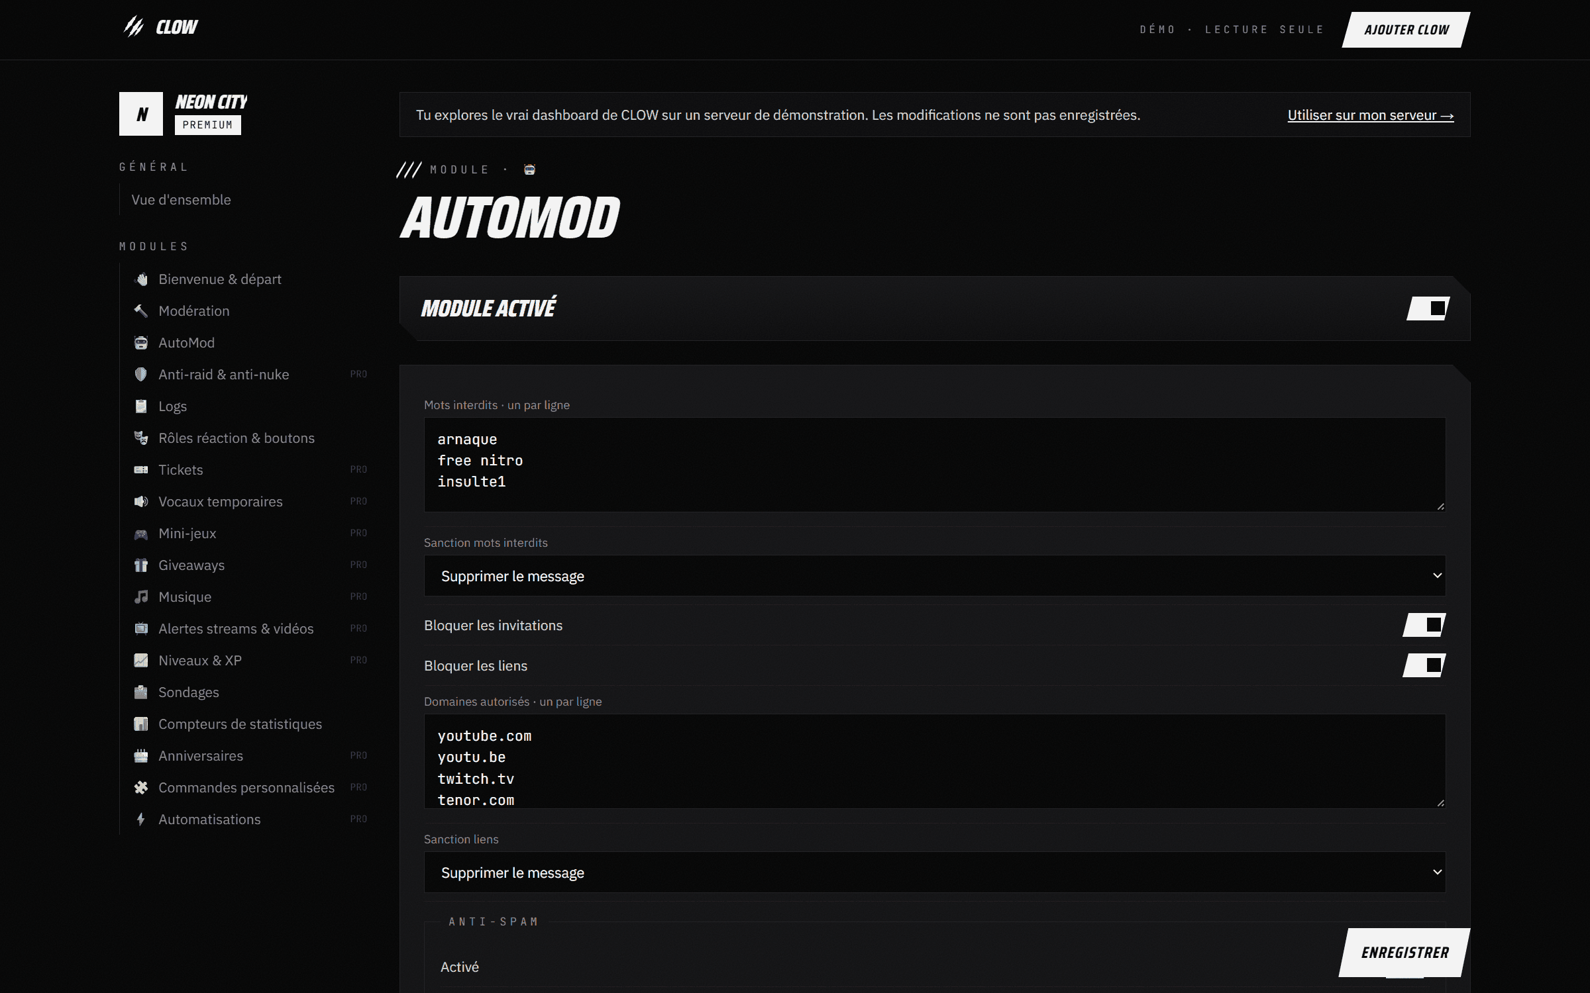Image resolution: width=1590 pixels, height=993 pixels.
Task: Click the Mots interdits textarea resize handle
Action: point(1440,506)
